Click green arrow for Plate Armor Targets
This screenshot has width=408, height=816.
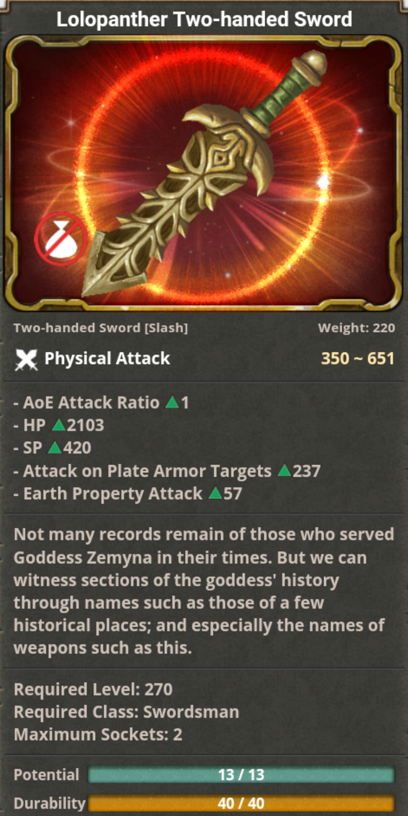(x=284, y=470)
